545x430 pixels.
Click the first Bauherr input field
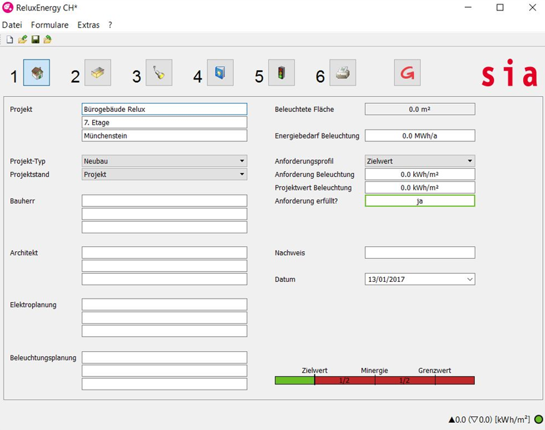tap(164, 201)
